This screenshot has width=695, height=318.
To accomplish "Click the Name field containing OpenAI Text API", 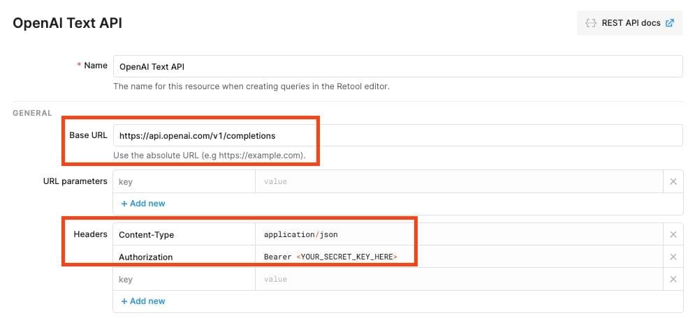I will coord(397,66).
